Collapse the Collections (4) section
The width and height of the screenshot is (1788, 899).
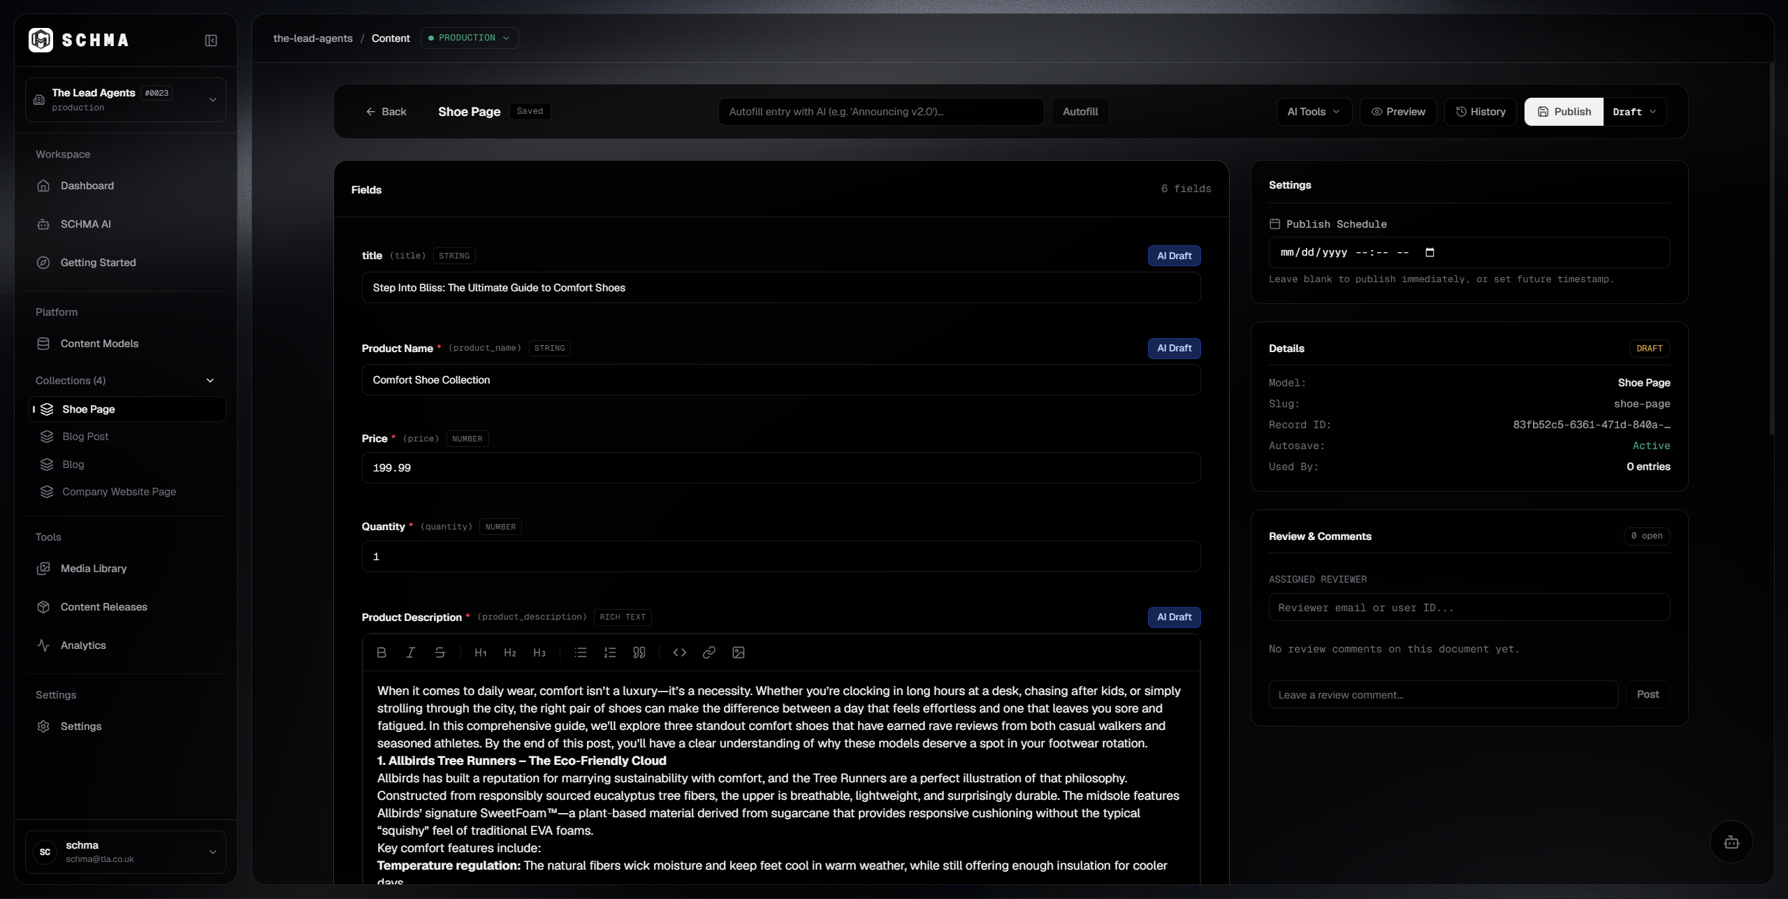tap(126, 381)
